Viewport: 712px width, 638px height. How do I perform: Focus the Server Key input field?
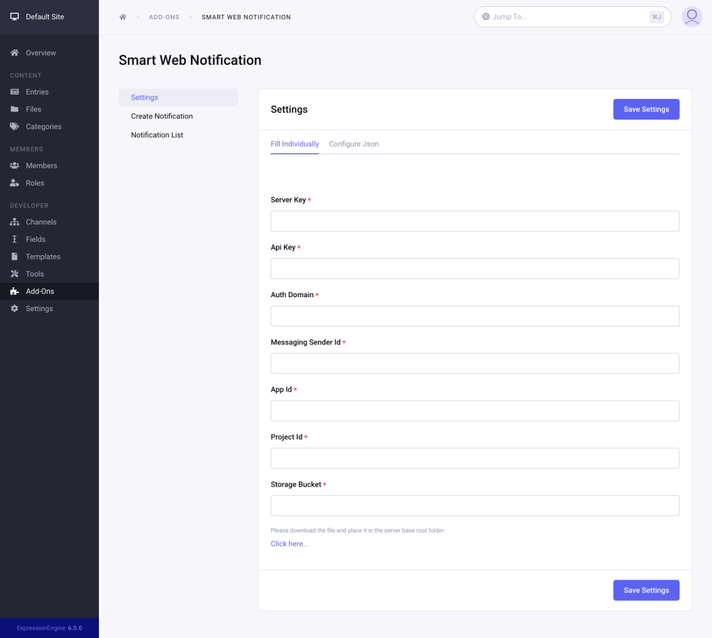click(475, 221)
